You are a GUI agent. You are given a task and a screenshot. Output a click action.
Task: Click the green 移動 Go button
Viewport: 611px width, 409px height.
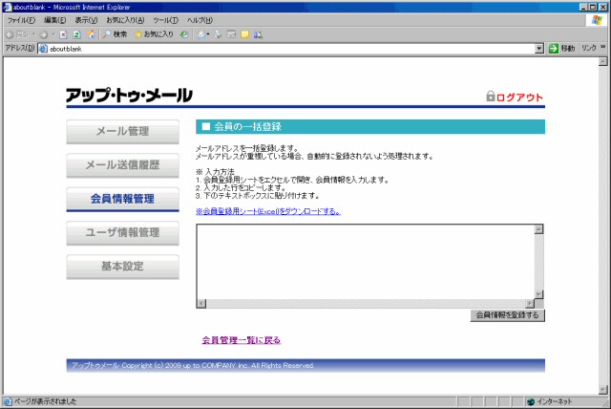[561, 49]
